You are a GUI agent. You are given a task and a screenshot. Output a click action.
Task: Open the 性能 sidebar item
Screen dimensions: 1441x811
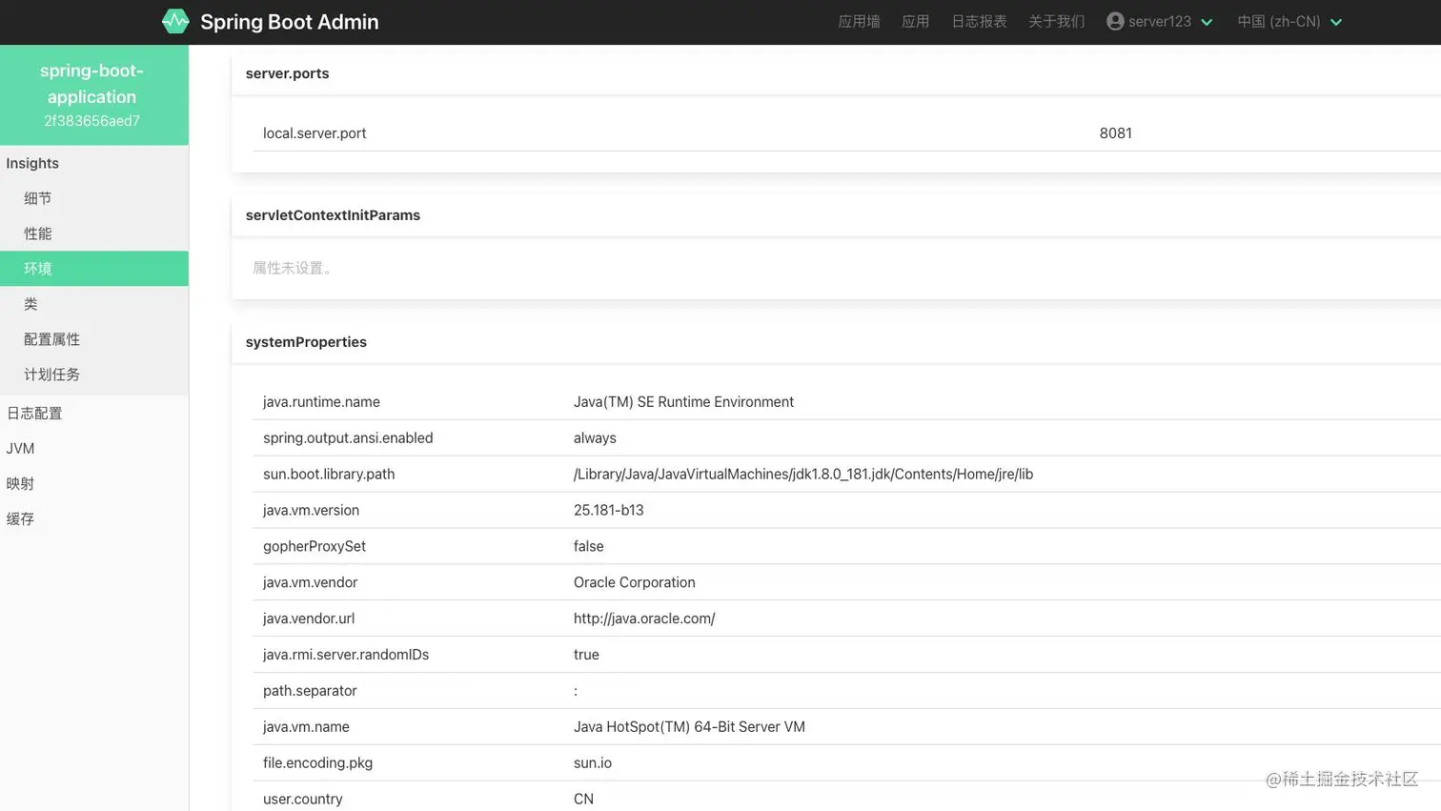pos(94,233)
